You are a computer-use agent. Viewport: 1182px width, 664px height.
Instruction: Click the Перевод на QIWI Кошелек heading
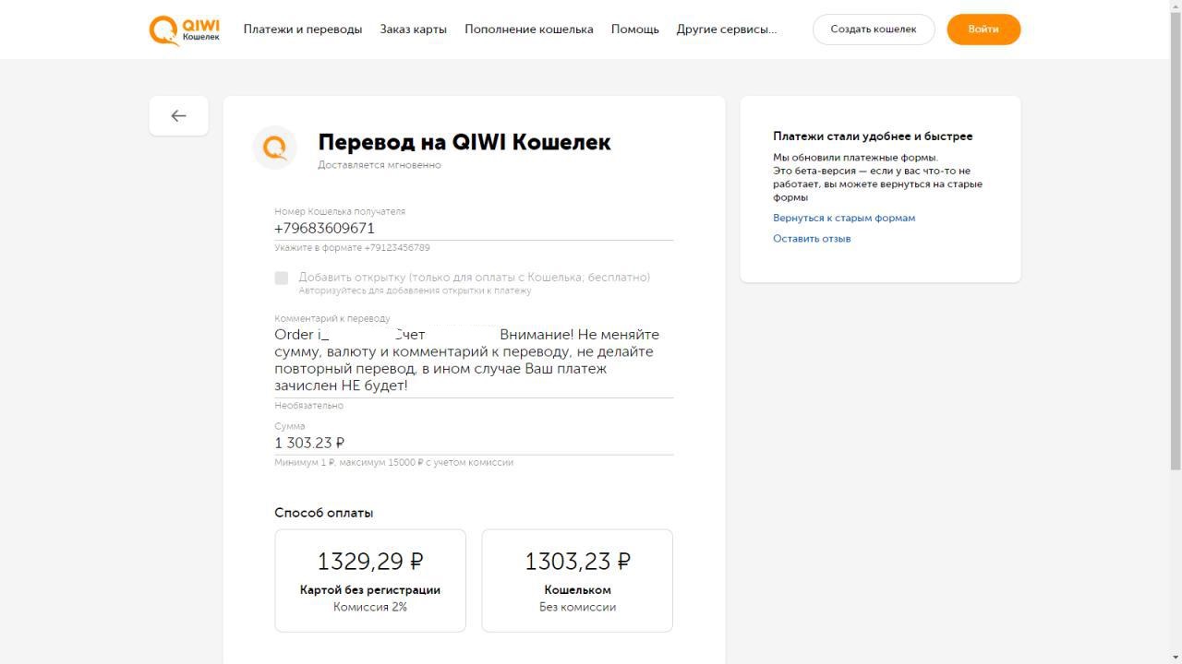pyautogui.click(x=464, y=142)
